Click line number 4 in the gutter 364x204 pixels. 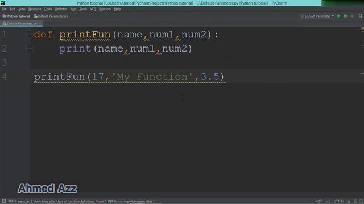(4, 76)
